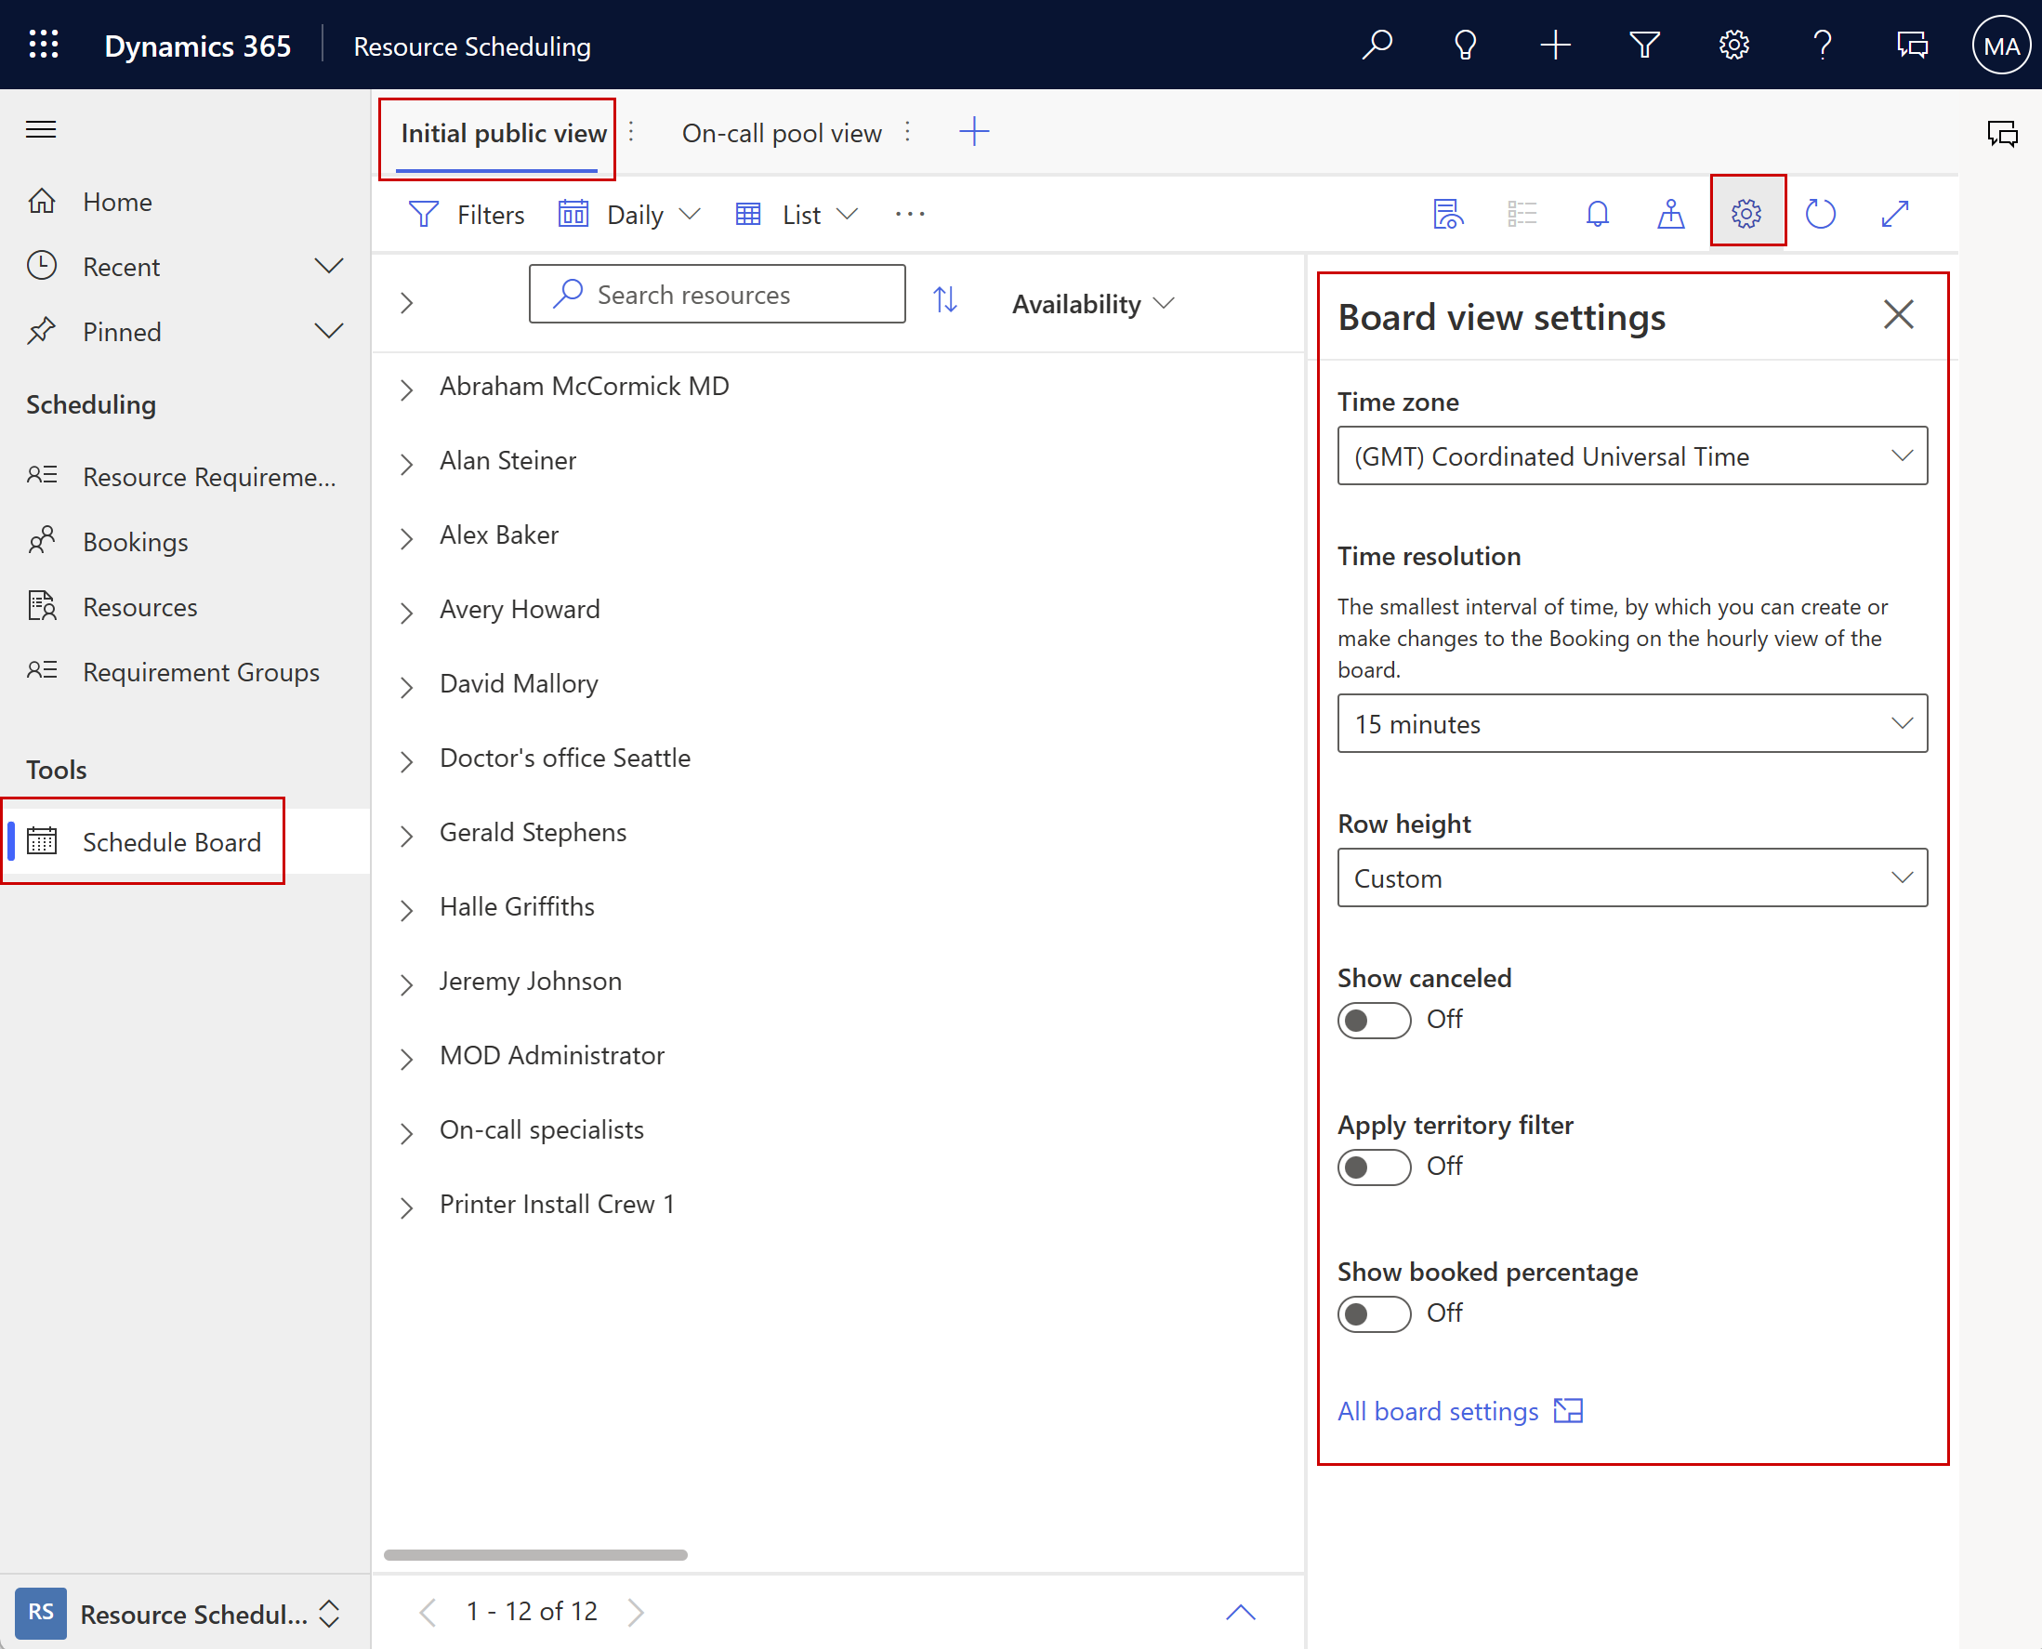Screen dimensions: 2042x1649
Task: Click All board settings link
Action: (x=1438, y=1410)
